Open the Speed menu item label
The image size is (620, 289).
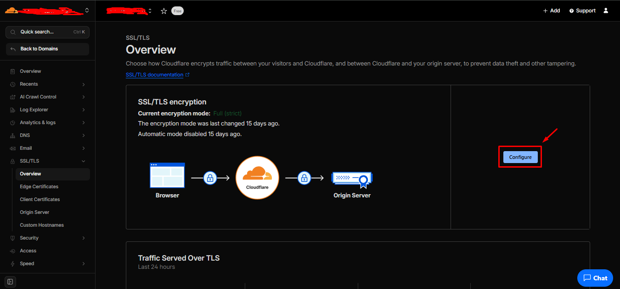pos(27,264)
